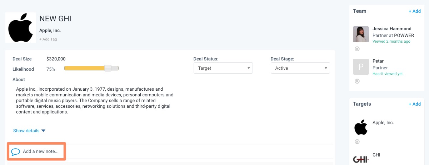Viewport: 429px width, 165px height.
Task: Remove Apple, Inc. from targets
Action: tap(357, 142)
